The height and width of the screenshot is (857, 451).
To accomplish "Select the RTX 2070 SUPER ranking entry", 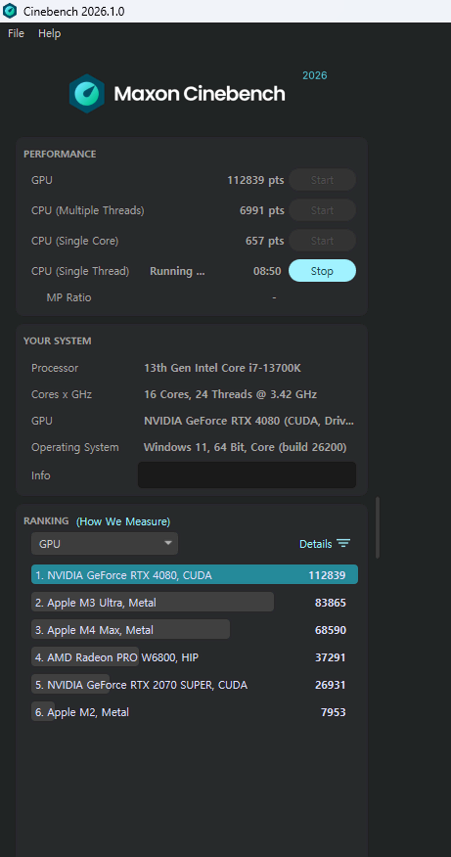I will click(x=189, y=684).
